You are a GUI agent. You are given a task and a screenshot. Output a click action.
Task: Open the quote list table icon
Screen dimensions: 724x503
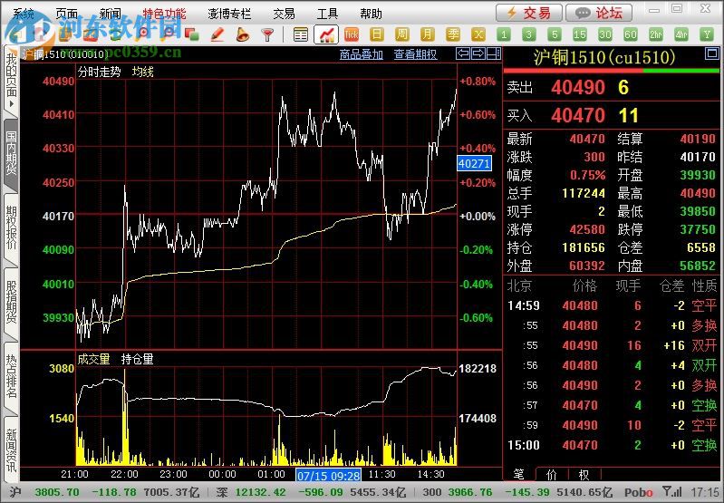pos(301,34)
